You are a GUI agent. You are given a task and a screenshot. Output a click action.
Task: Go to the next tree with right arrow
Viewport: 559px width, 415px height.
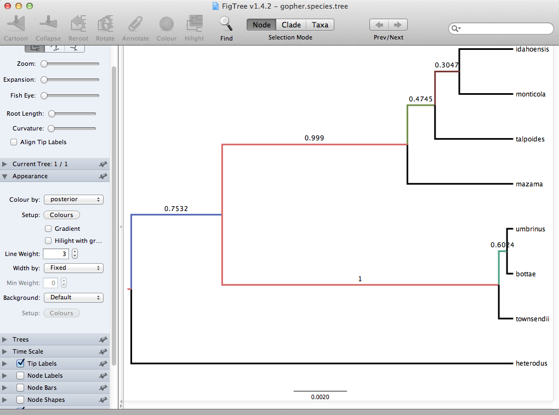tap(398, 25)
